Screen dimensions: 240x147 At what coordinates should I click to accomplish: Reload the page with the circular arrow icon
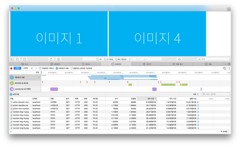coord(51,59)
